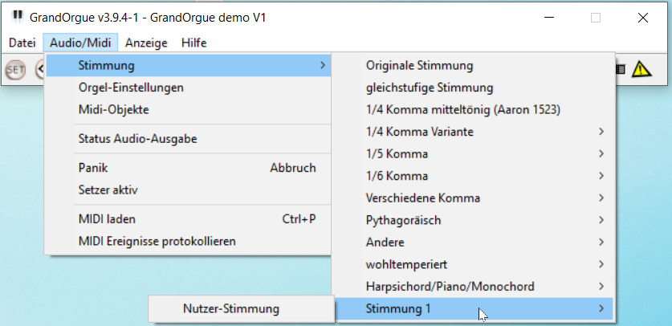Choose gleichstufige Stimmung
Viewport: 672px width, 326px height.
[x=429, y=87]
